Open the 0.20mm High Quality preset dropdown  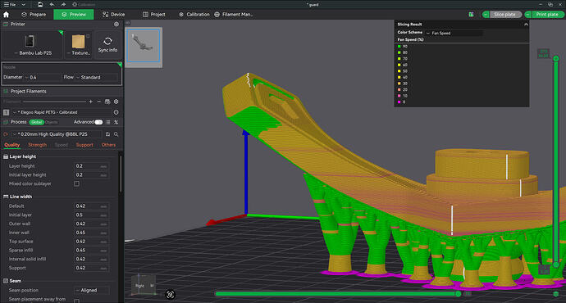pyautogui.click(x=57, y=134)
